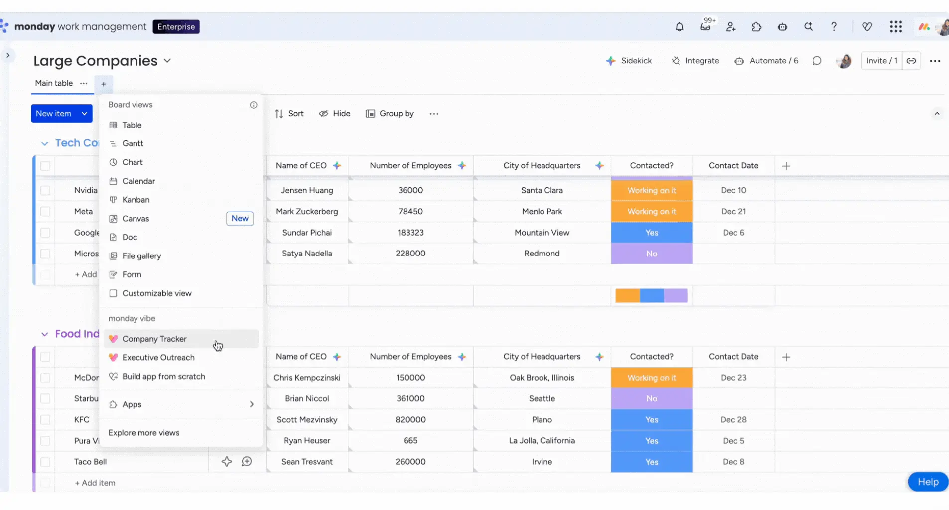Viewport: 949px width, 510px height.
Task: Select File gallery view
Action: [x=181, y=256]
